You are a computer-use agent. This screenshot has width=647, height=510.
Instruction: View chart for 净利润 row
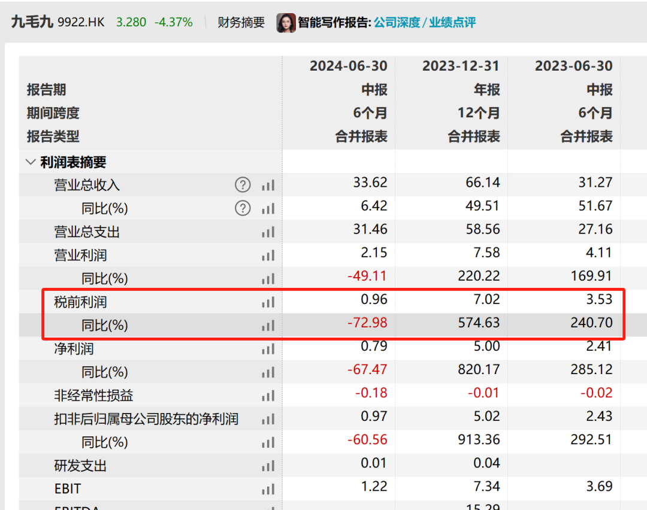point(268,349)
